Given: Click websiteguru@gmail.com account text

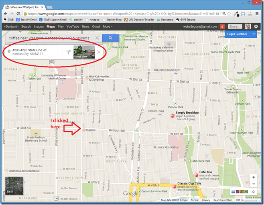Looking at the screenshot, I should tap(200, 26).
